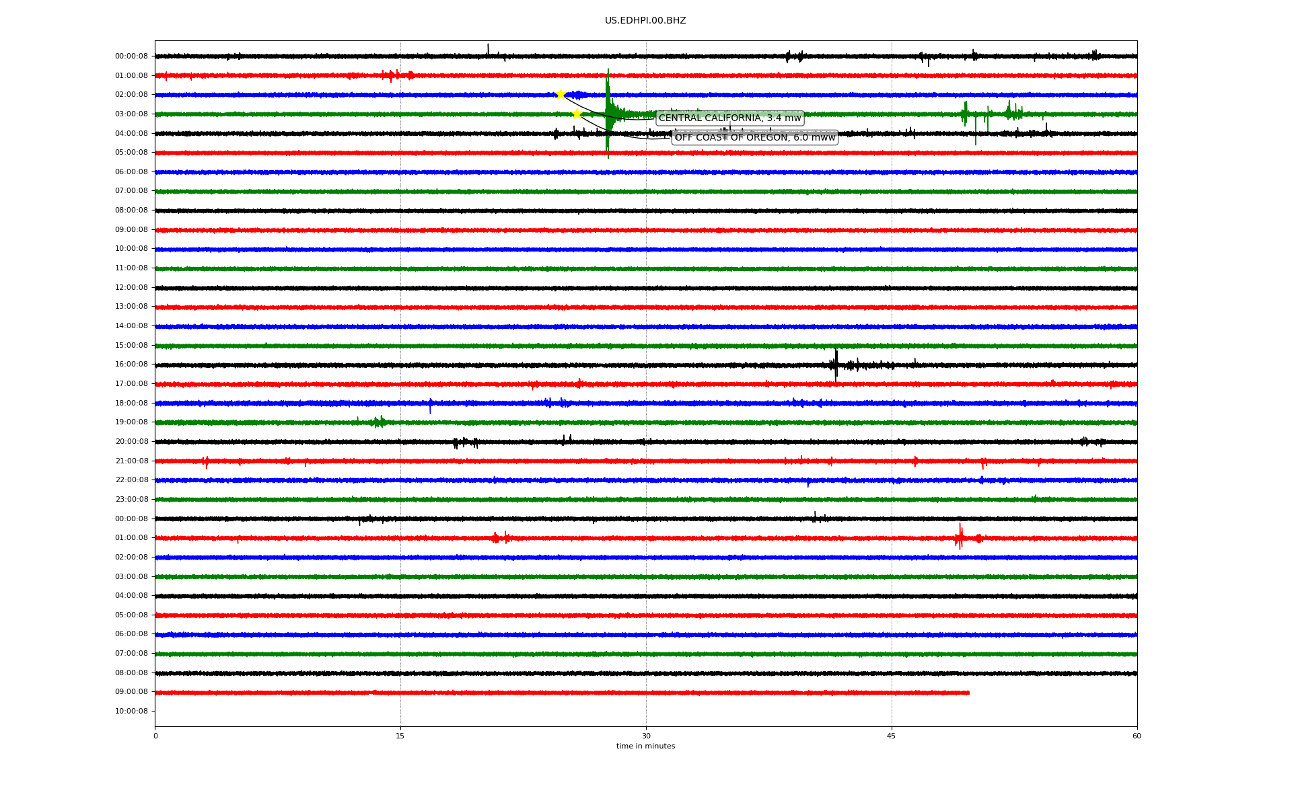The image size is (1292, 807).
Task: Click the 60 minute x-axis tick label
Action: point(1136,736)
